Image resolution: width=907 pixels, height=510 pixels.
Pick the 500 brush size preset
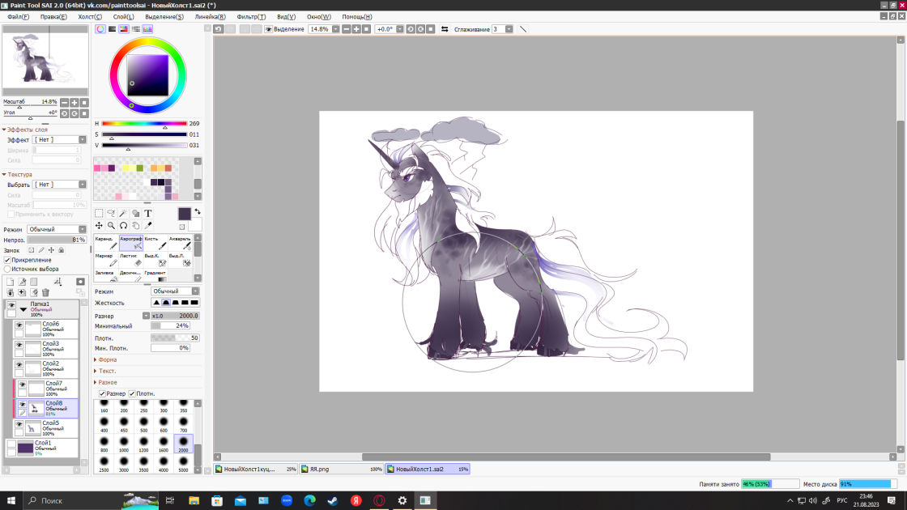click(144, 424)
